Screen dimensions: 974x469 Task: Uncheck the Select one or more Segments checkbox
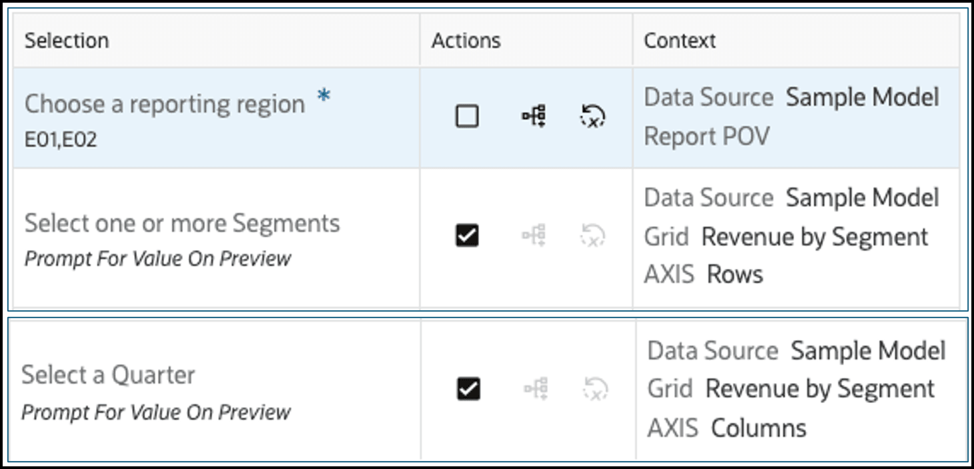pyautogui.click(x=467, y=236)
